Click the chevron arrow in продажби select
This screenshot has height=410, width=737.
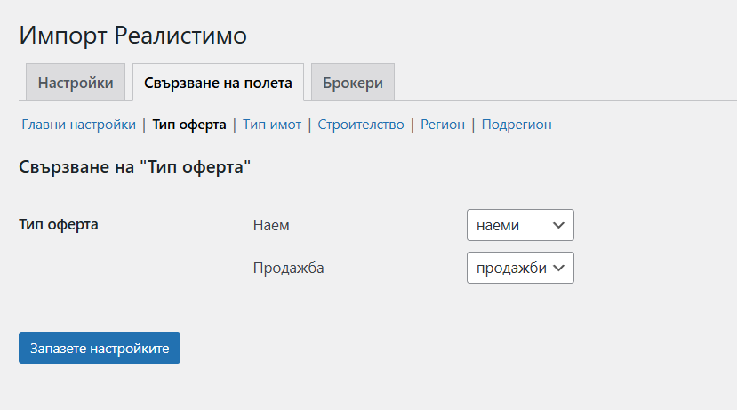[559, 268]
